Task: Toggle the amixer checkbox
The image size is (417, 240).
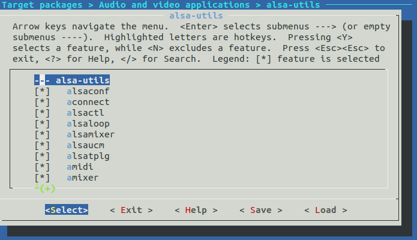Action: coord(42,178)
